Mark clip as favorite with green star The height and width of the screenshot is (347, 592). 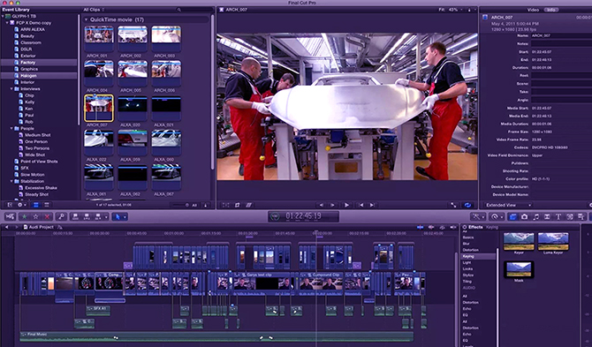24,216
